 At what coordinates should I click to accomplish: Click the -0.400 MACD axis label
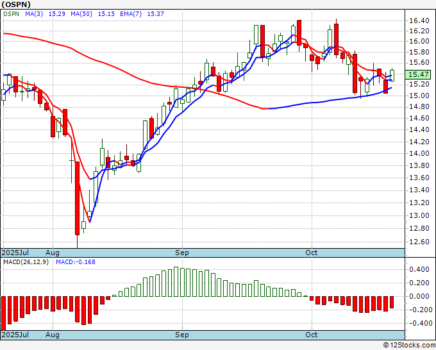tap(419, 323)
